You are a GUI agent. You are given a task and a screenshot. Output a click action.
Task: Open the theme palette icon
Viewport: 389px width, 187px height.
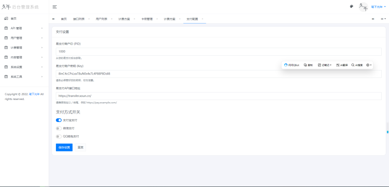351,6
